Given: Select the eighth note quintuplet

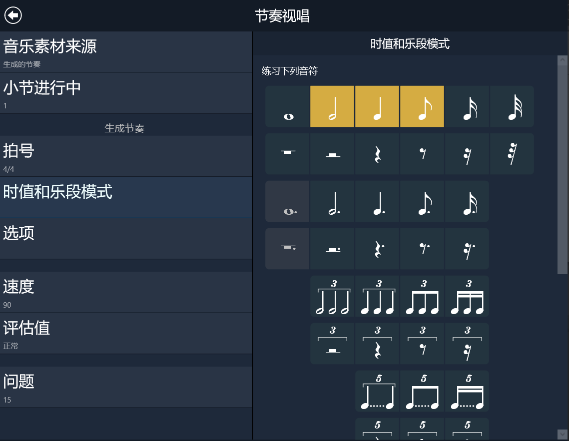Looking at the screenshot, I should point(422,391).
